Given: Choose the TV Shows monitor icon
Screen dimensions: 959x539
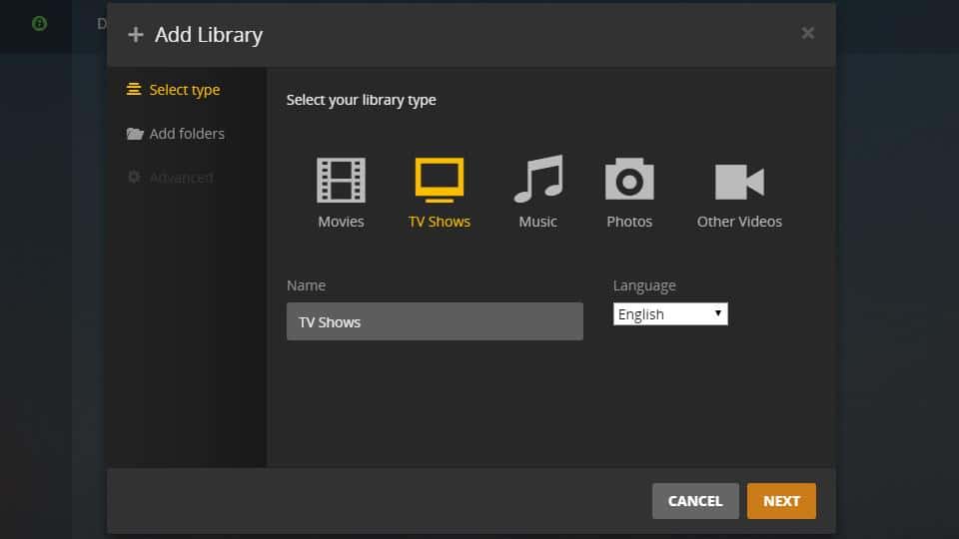Looking at the screenshot, I should pyautogui.click(x=440, y=181).
